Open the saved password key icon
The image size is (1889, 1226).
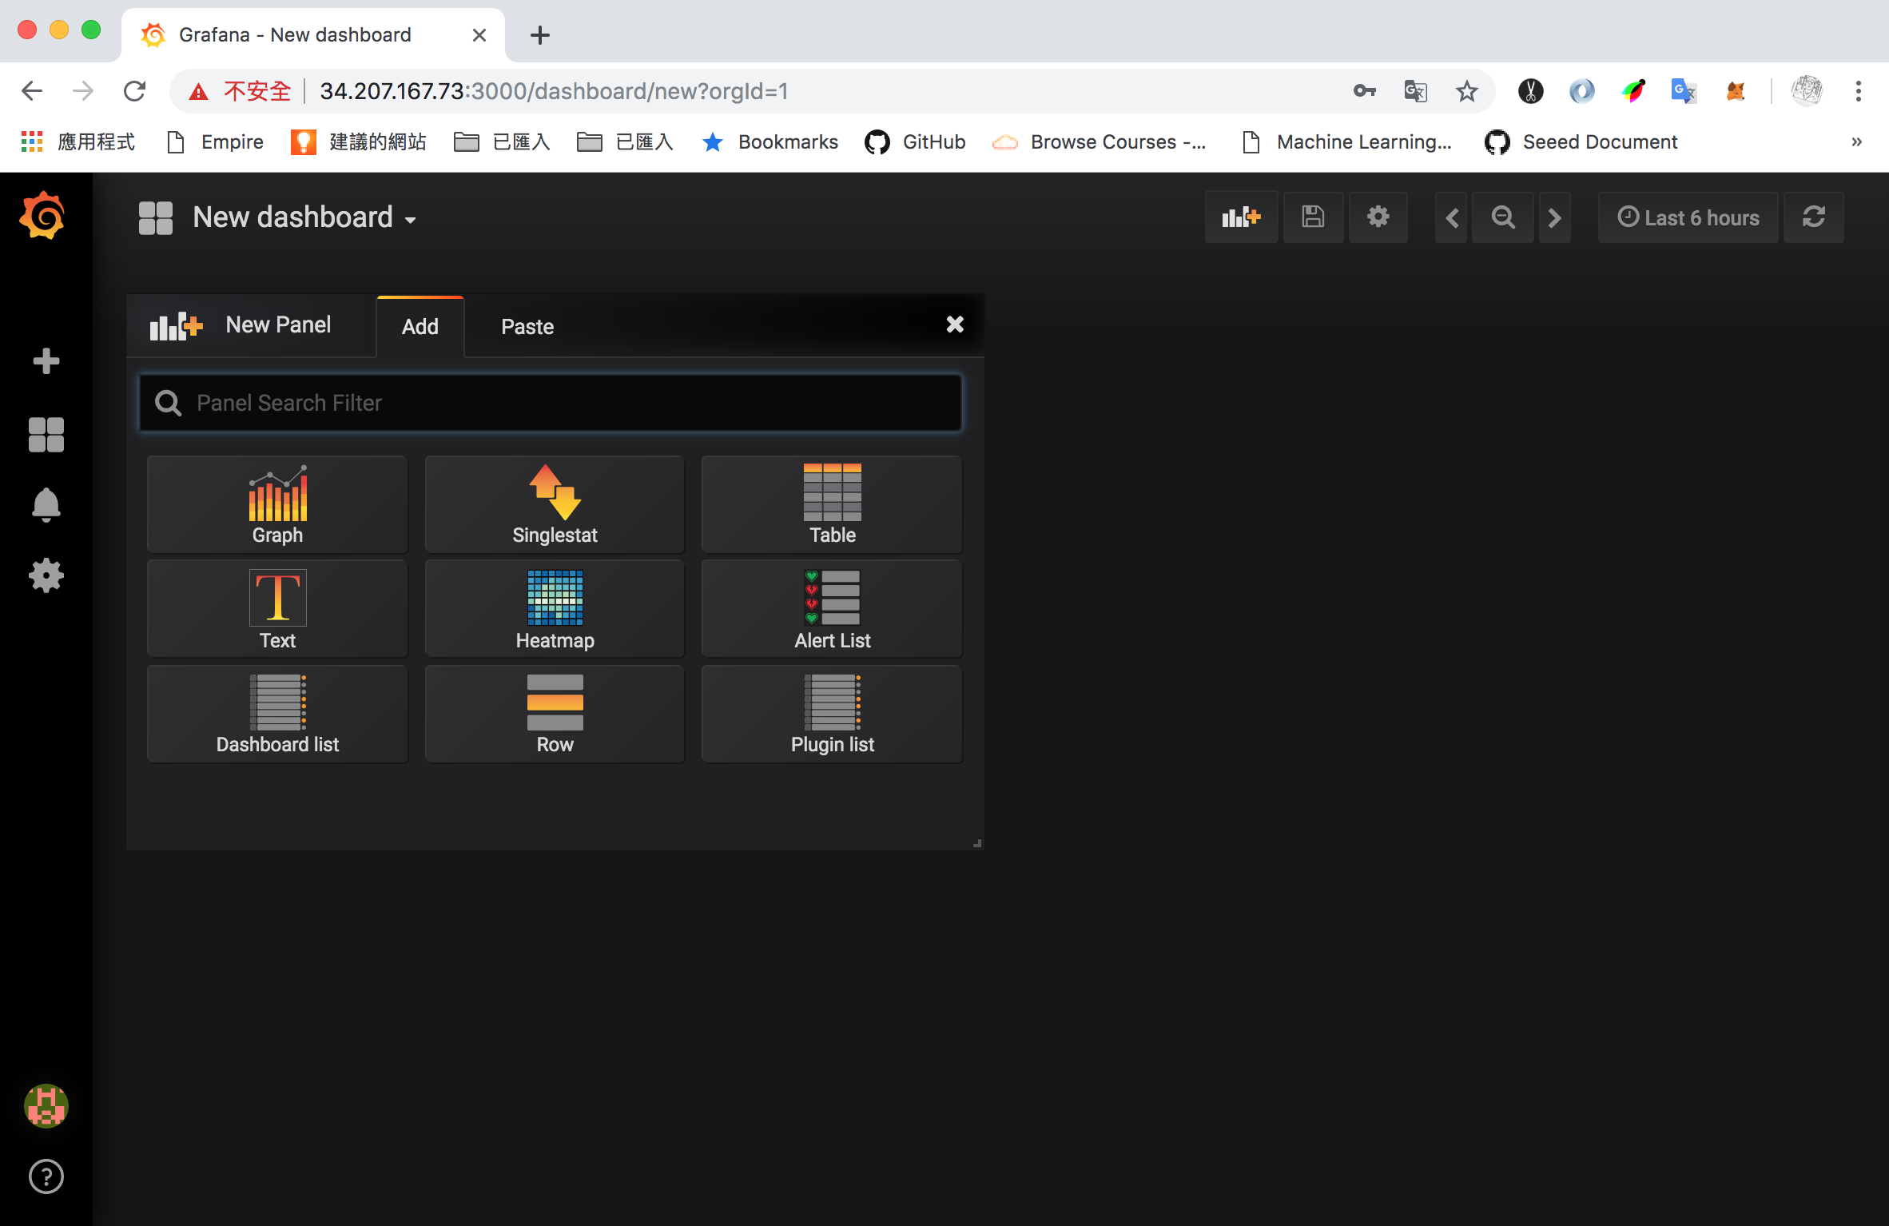tap(1364, 91)
